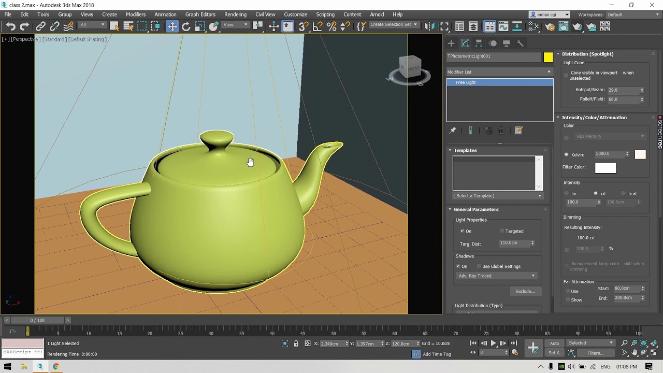Click the yellow object color swatch
This screenshot has width=663, height=373.
[x=548, y=58]
